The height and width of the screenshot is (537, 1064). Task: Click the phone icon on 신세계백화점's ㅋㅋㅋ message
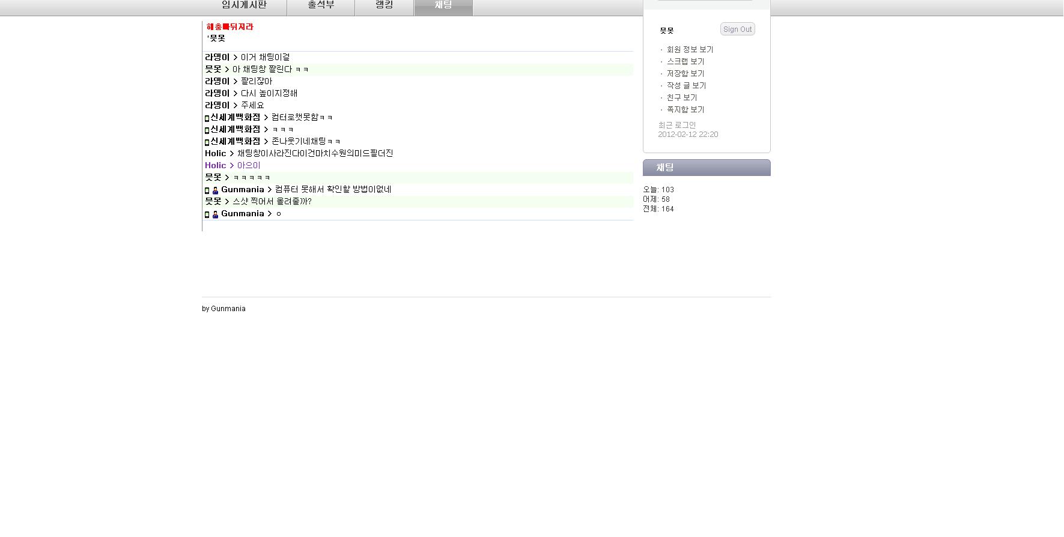click(x=207, y=130)
